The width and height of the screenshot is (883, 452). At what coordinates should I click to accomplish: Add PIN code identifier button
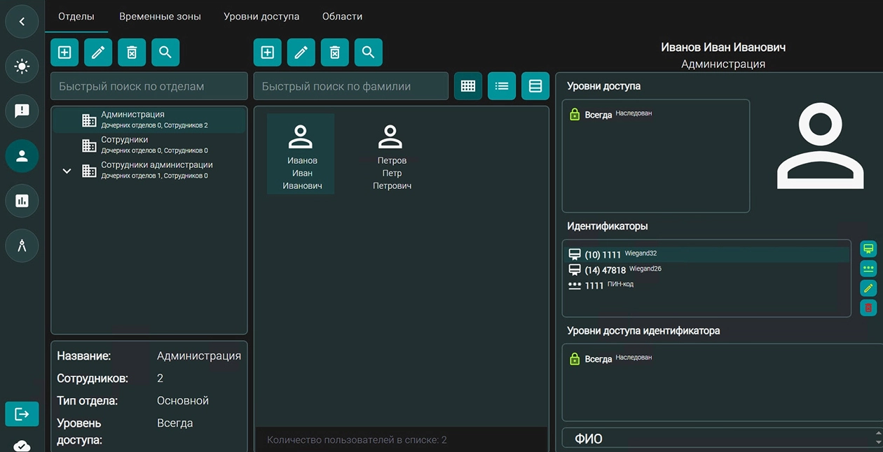(x=868, y=268)
